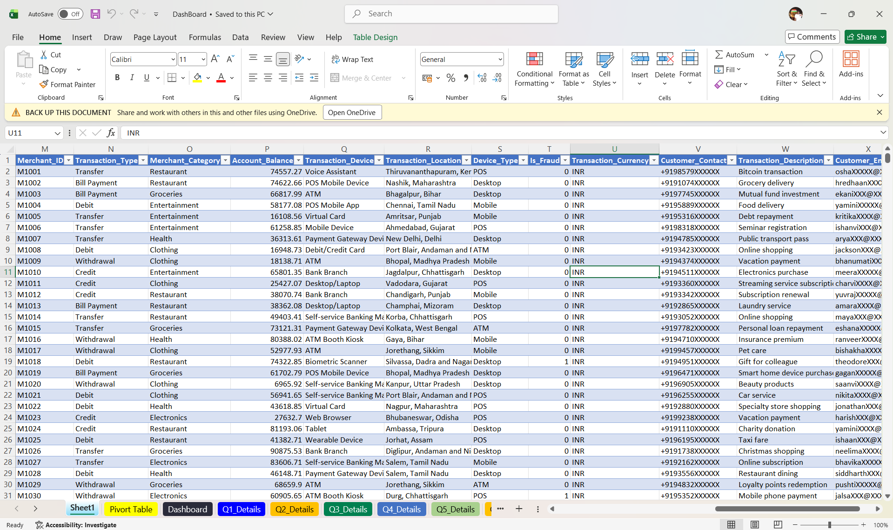Click the Decrease Indent icon

tap(299, 78)
